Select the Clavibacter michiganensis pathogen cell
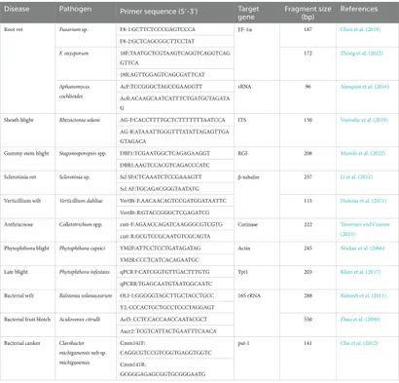Screen dimensions: 399x383 (x=83, y=353)
